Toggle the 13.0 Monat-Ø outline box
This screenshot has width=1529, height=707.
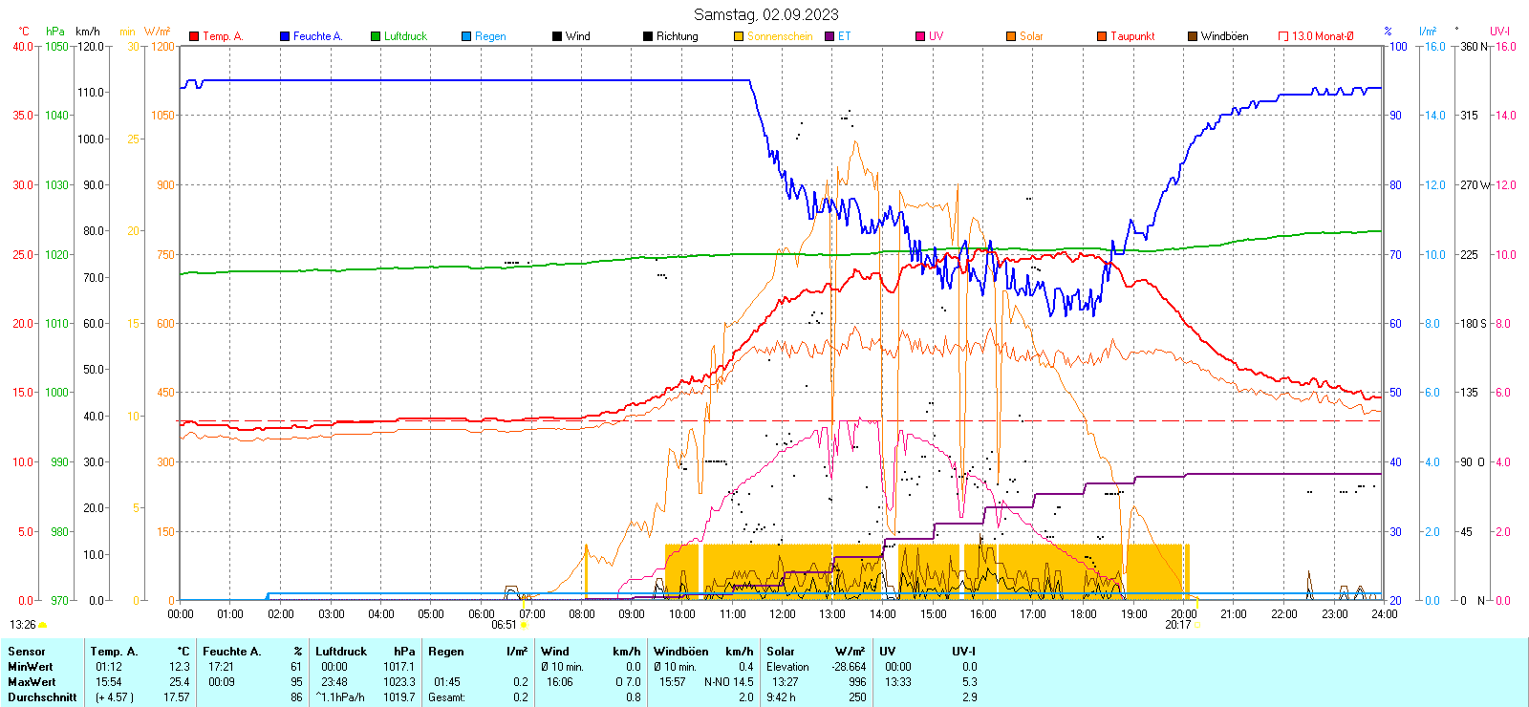point(1283,36)
